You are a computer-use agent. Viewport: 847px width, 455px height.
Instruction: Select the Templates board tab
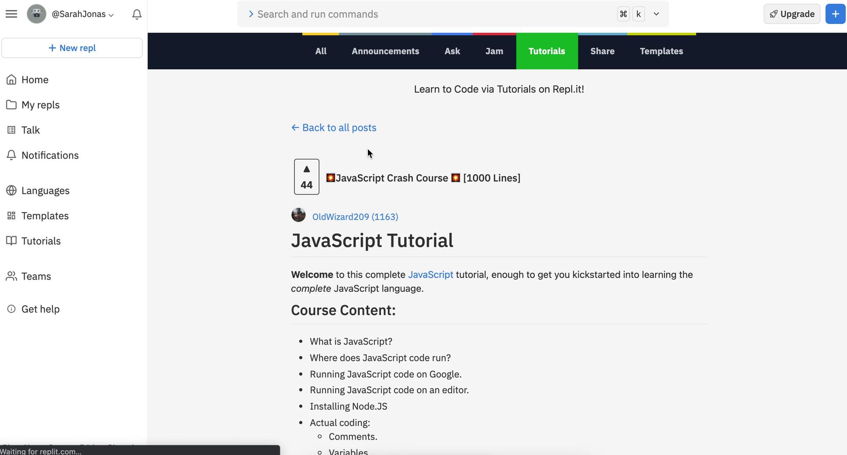[662, 51]
